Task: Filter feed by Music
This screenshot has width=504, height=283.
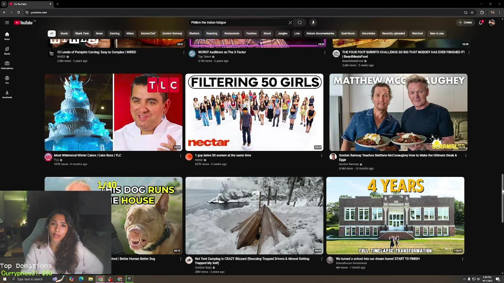Action: [x=64, y=33]
